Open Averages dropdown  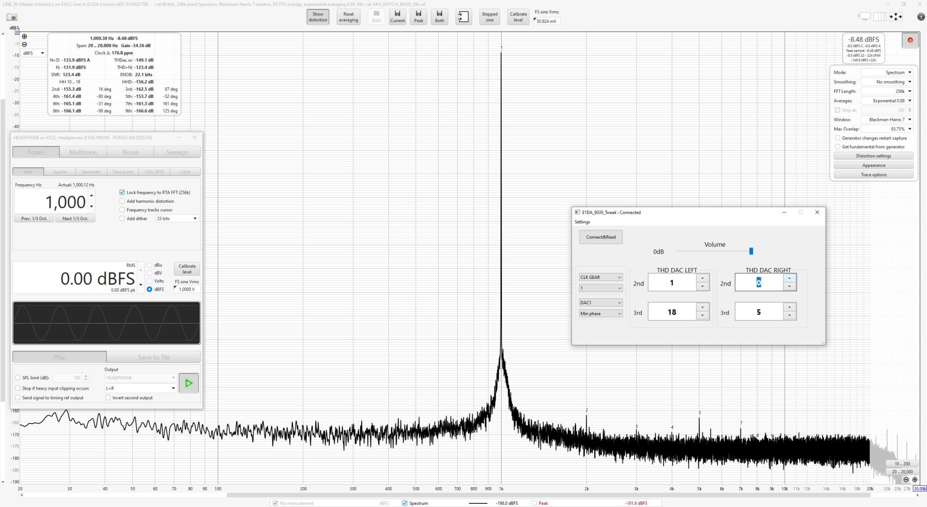(887, 100)
